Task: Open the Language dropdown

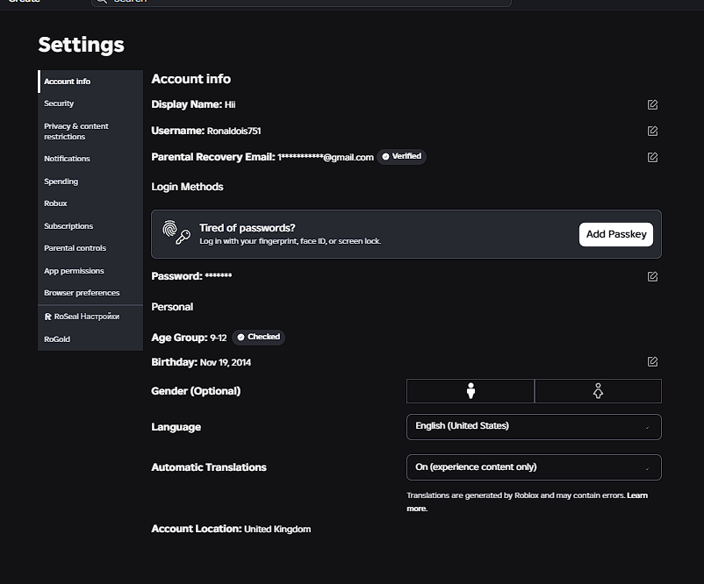Action: pos(534,426)
